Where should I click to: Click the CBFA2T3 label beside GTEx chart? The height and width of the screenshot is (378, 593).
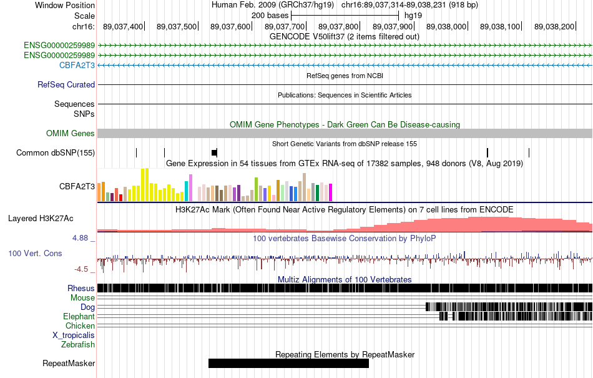(77, 186)
